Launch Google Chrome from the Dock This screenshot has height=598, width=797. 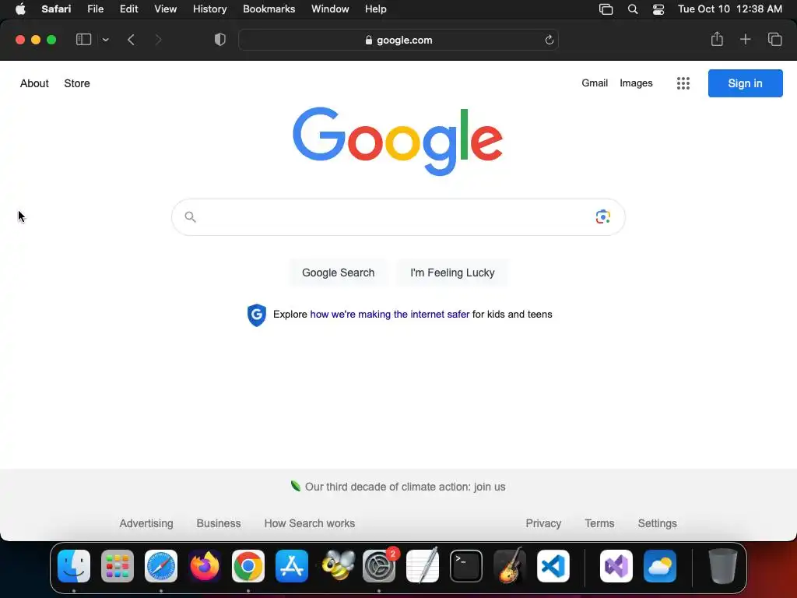click(248, 566)
